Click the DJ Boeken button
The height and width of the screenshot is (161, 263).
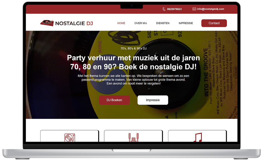[114, 100]
